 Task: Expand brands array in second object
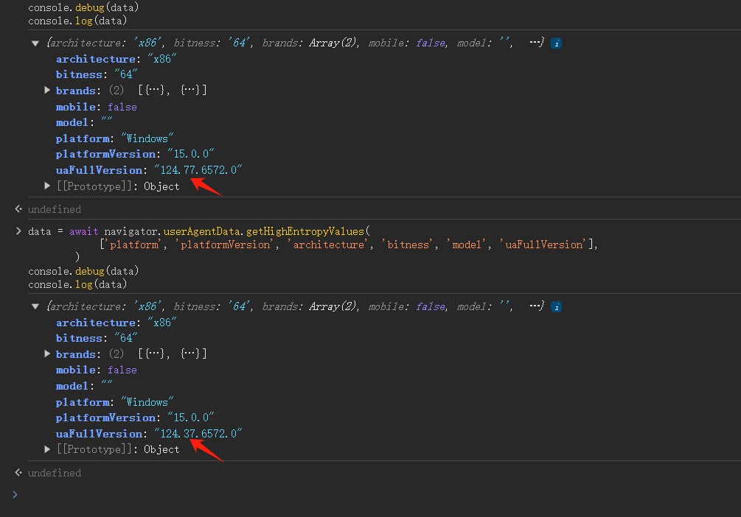tap(47, 354)
